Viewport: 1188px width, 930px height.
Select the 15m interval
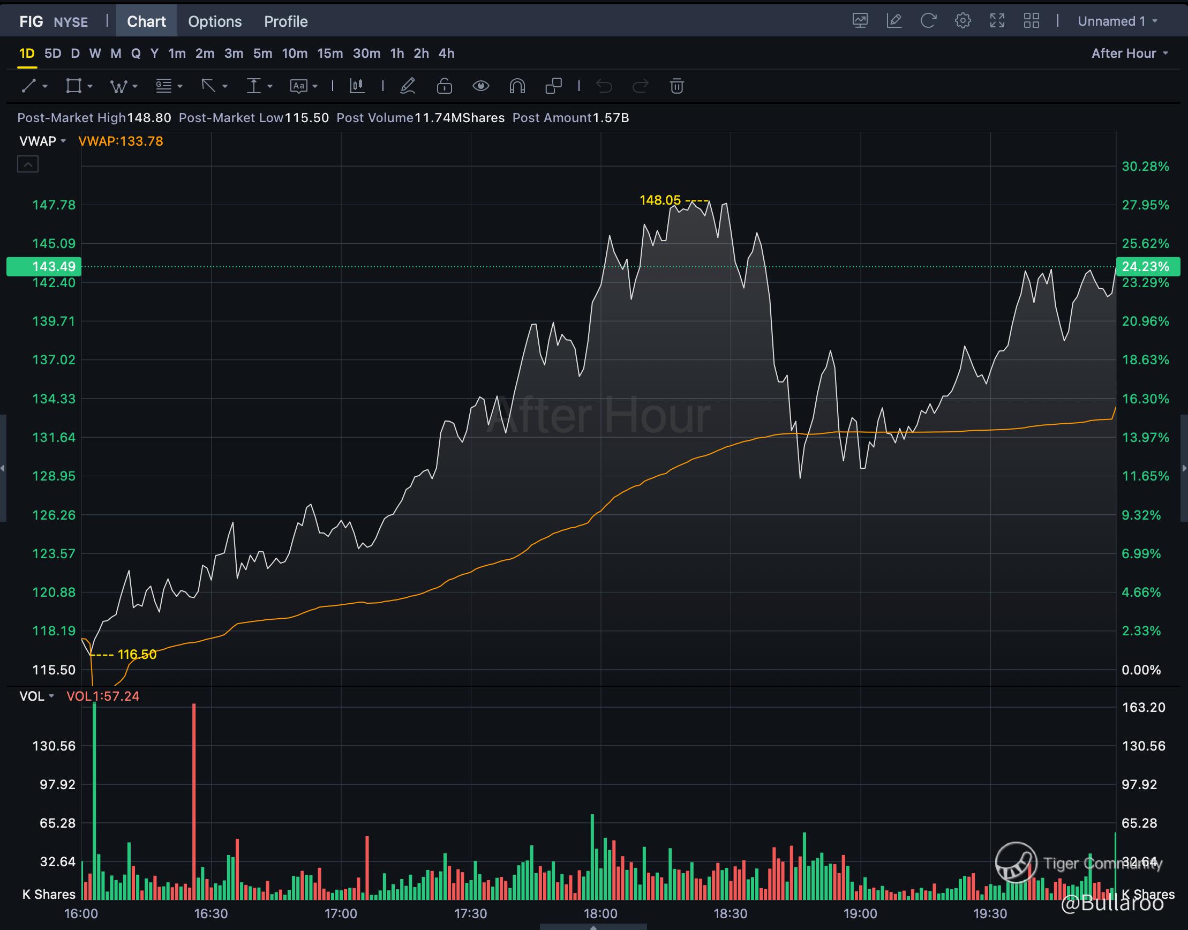click(330, 54)
